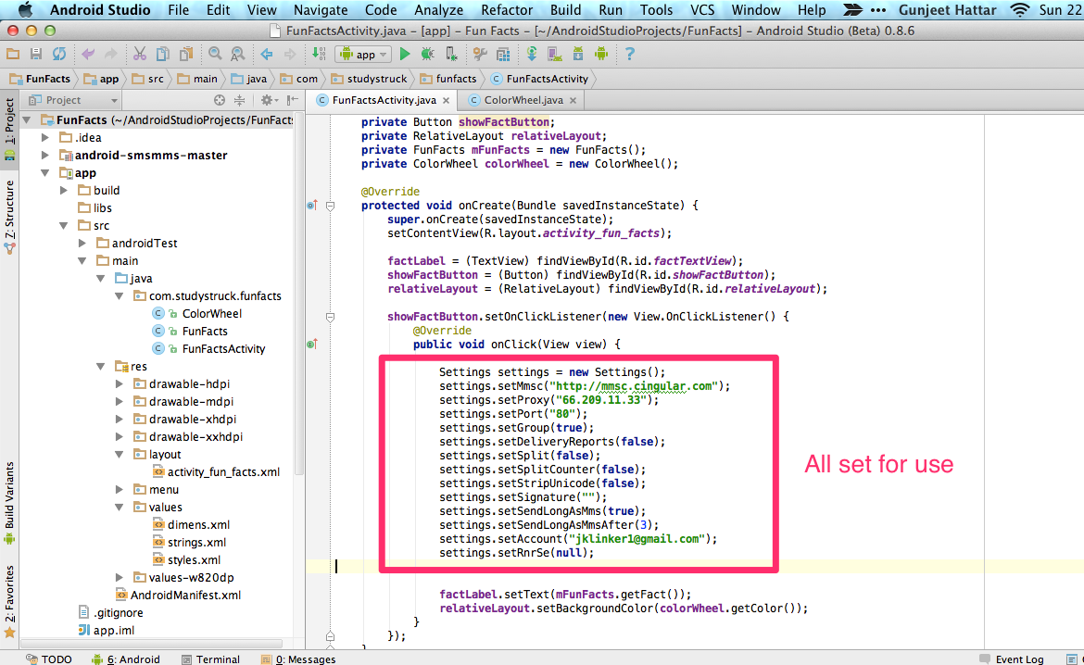Click the Help question mark icon
The image size is (1084, 665).
point(630,55)
